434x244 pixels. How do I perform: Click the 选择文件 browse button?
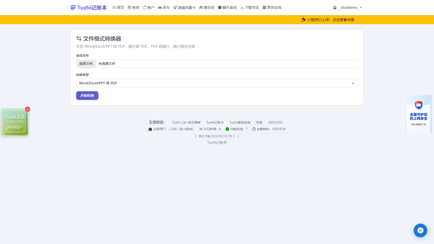tap(86, 63)
